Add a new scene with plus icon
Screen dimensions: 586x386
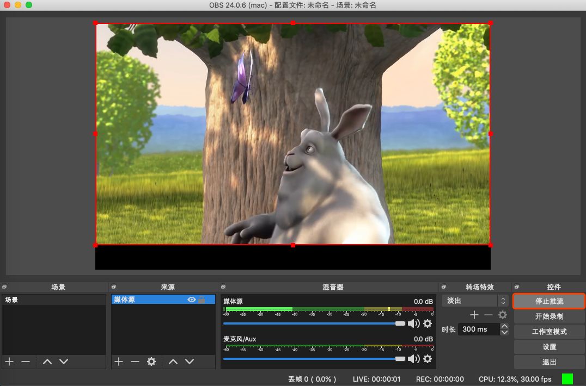point(9,362)
